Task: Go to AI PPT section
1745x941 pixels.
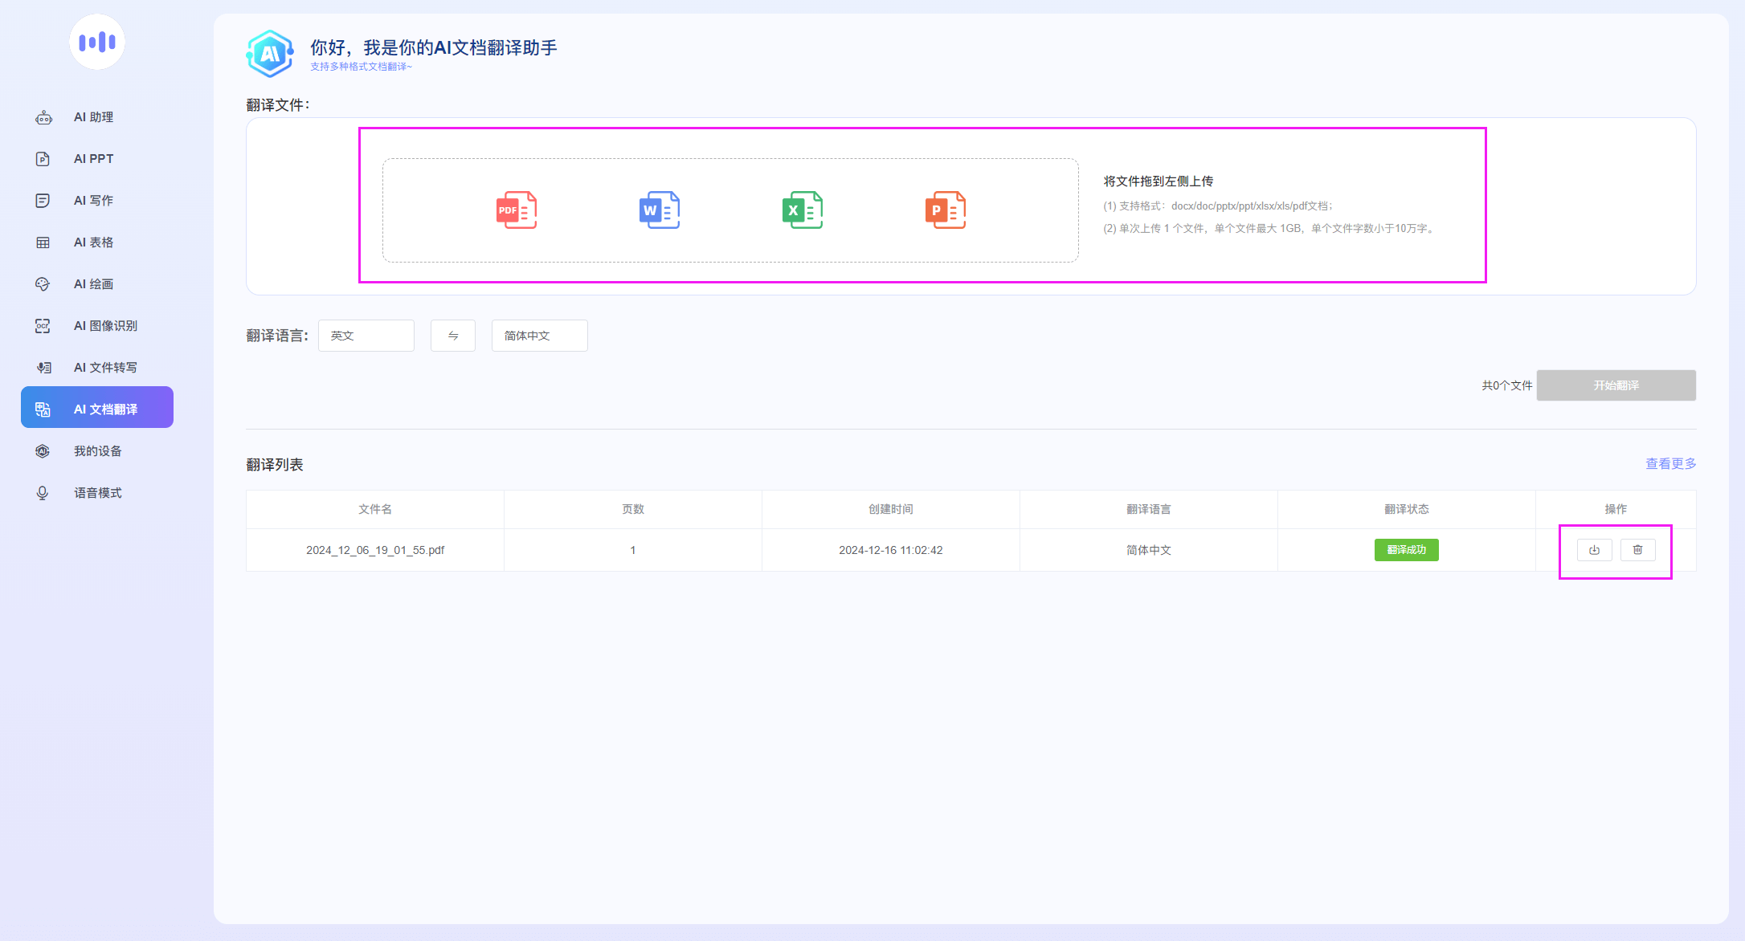Action: [93, 159]
